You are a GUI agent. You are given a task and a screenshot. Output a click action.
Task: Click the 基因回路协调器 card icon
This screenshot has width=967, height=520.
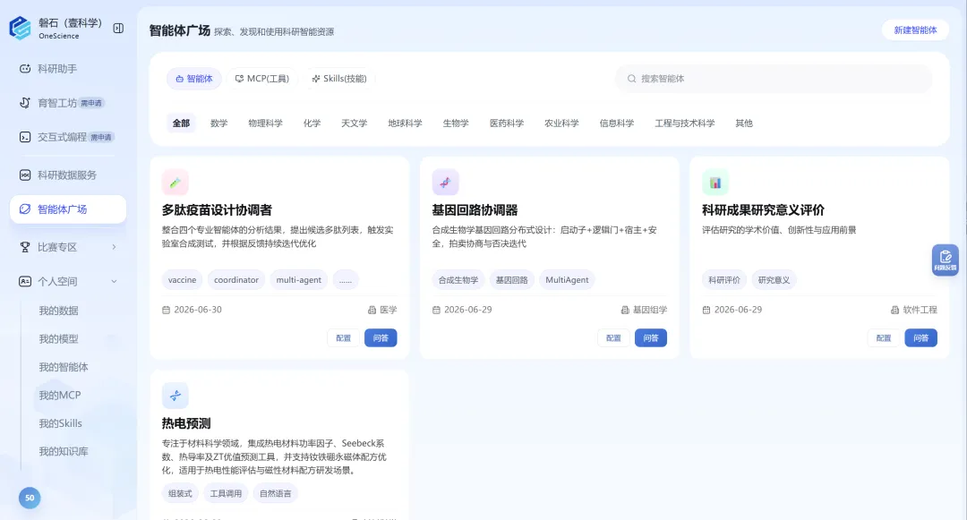[x=445, y=183]
